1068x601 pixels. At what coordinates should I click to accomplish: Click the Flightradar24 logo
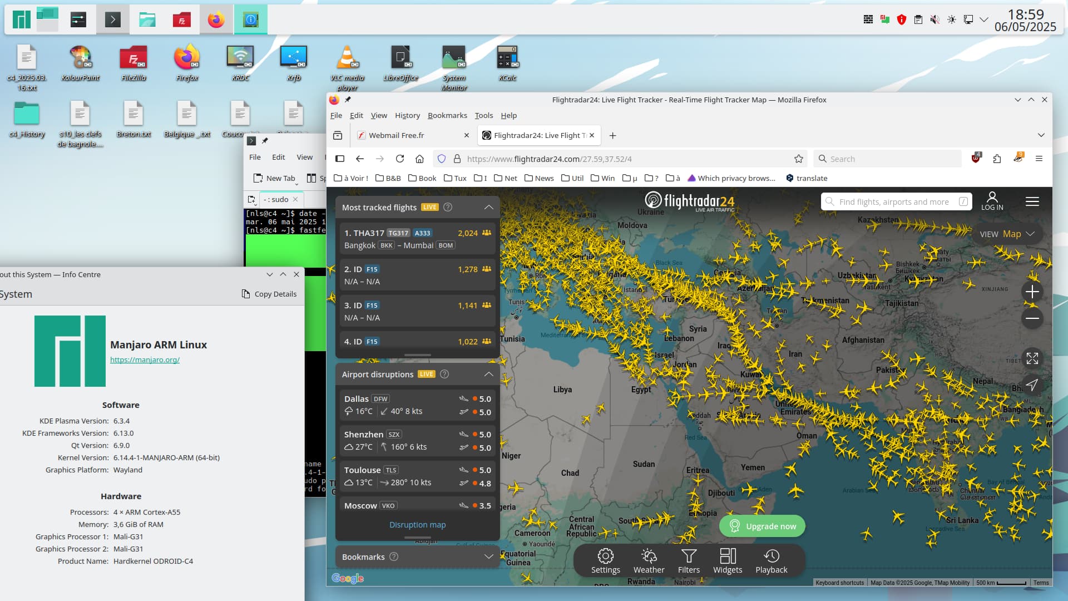pyautogui.click(x=690, y=201)
